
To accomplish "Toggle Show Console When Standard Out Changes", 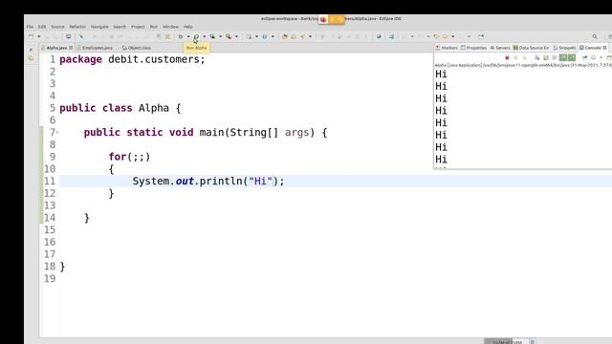I will pos(563,57).
